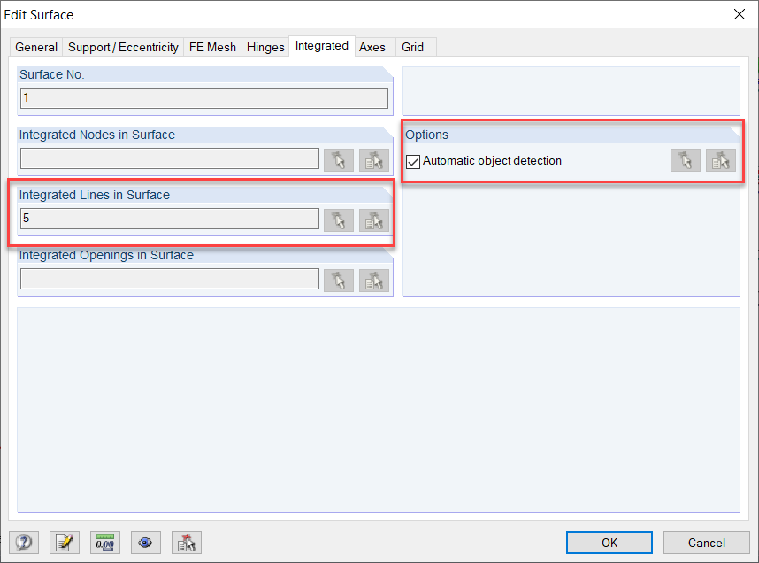Open Units and Decimal Places settings
The image size is (759, 563).
104,543
